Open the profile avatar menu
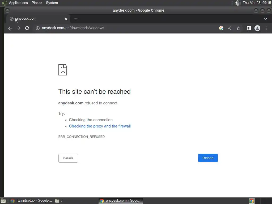The image size is (272, 204). (257, 28)
